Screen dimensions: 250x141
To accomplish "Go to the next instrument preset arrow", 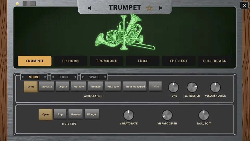I will (161, 8).
